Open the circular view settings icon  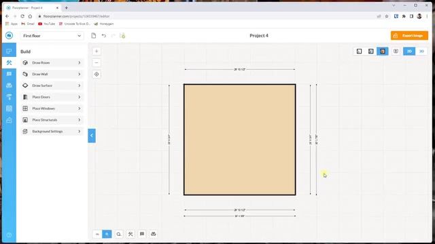[x=396, y=52]
